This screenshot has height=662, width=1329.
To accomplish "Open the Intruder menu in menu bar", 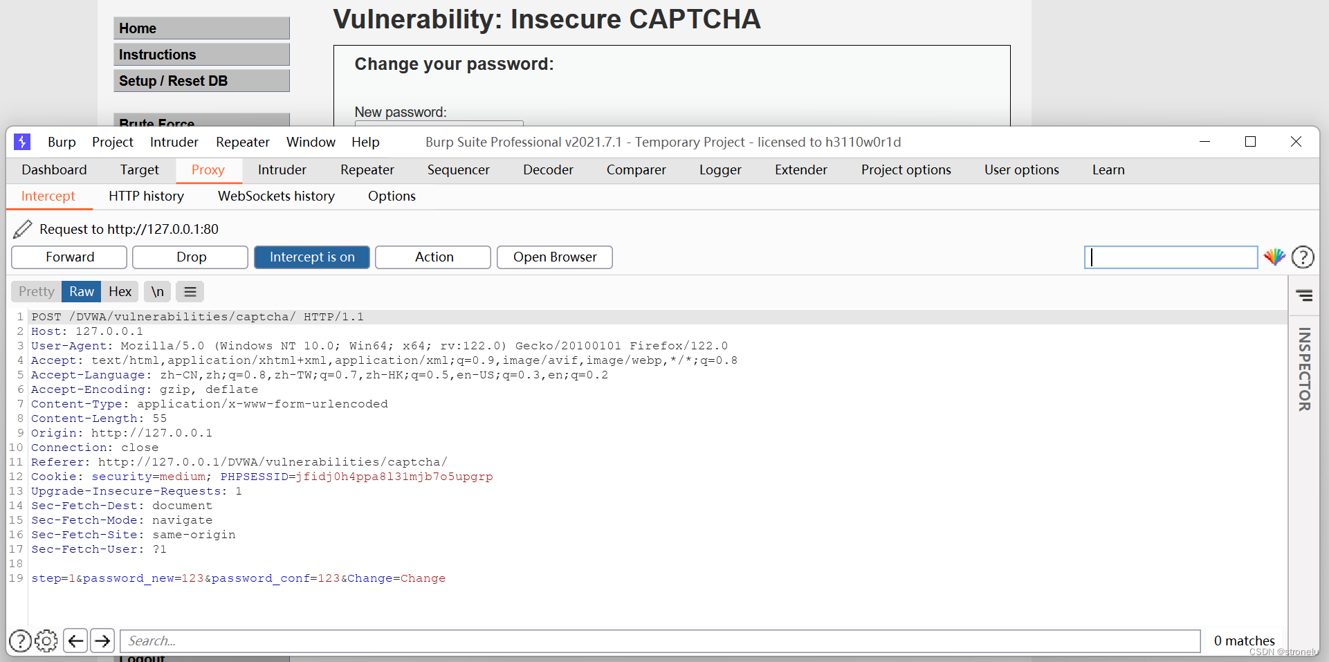I will 174,142.
